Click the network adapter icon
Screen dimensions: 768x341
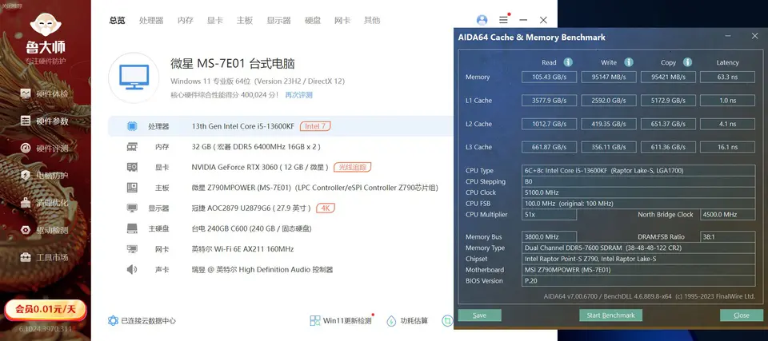(x=132, y=249)
